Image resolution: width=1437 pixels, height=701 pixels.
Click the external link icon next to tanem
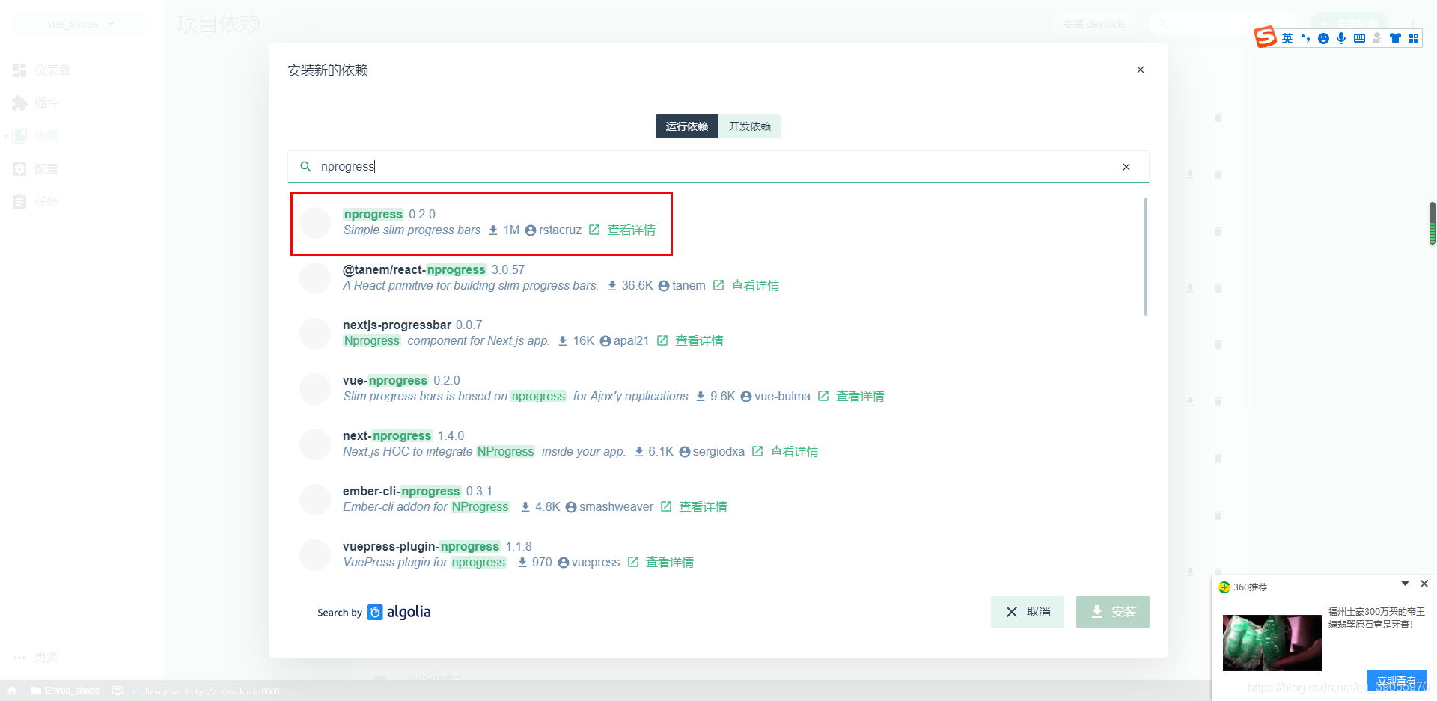point(718,285)
